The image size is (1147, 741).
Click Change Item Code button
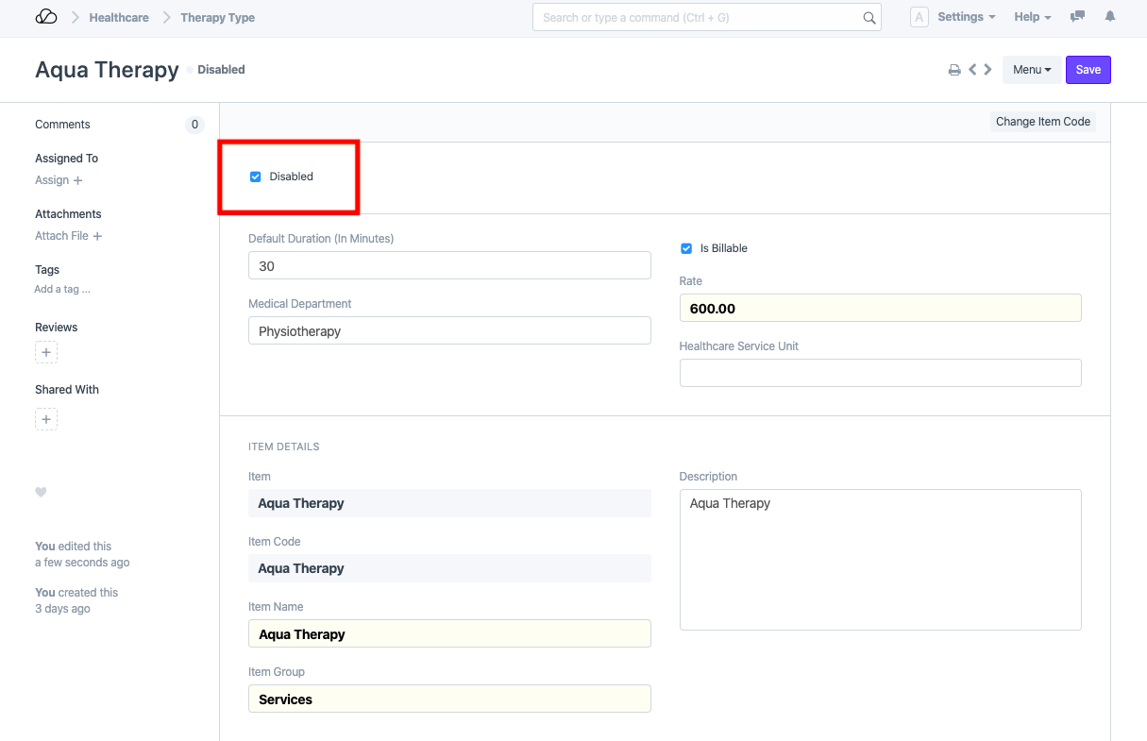1042,122
